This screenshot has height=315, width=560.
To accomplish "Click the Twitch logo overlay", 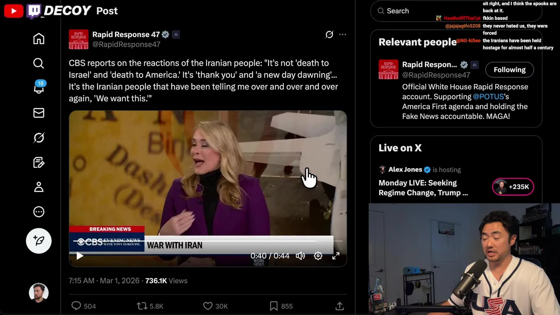I will [34, 11].
